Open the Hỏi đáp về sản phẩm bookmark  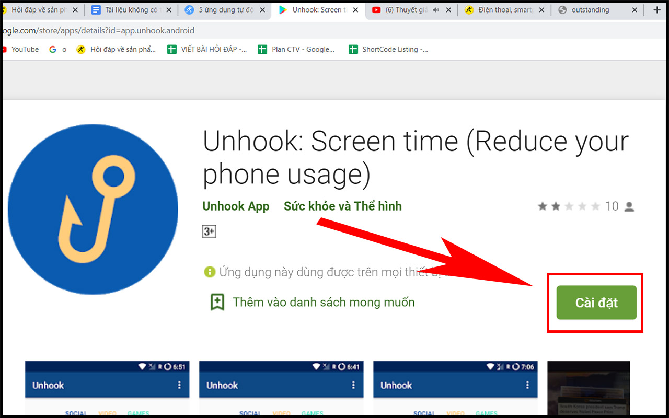point(116,49)
